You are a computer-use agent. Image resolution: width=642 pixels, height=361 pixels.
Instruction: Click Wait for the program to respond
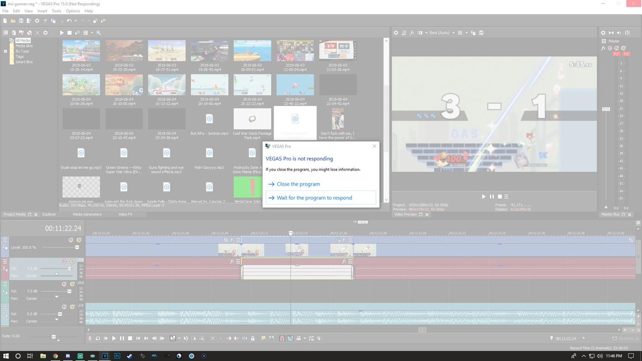click(x=321, y=198)
